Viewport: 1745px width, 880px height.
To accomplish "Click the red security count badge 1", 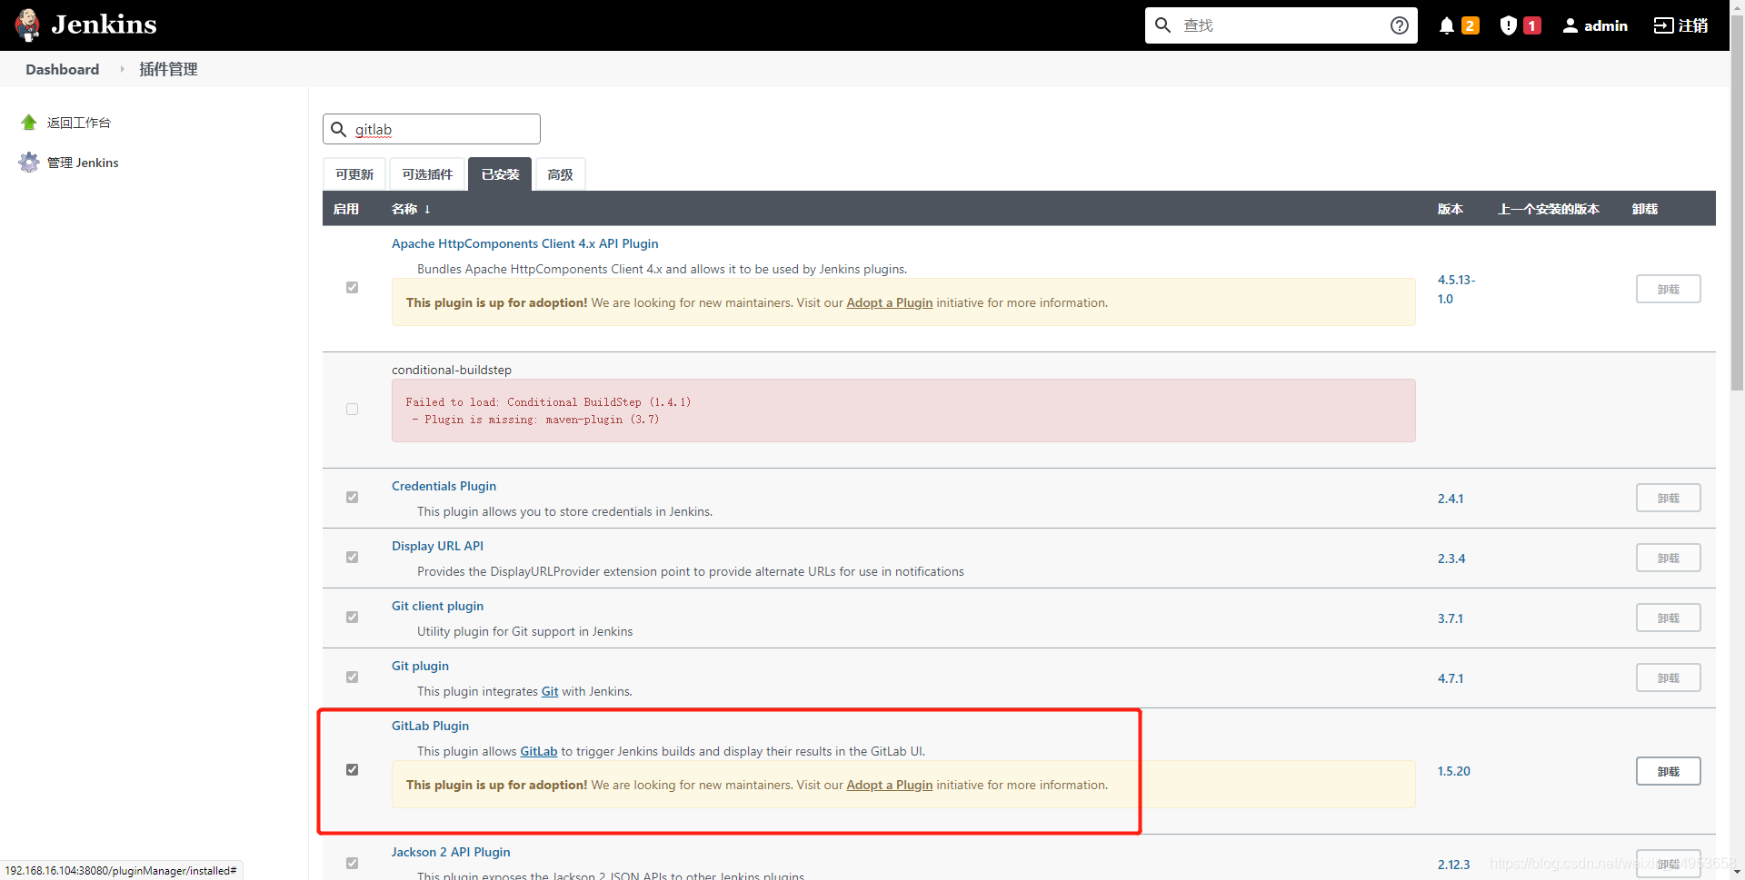I will (x=1532, y=25).
